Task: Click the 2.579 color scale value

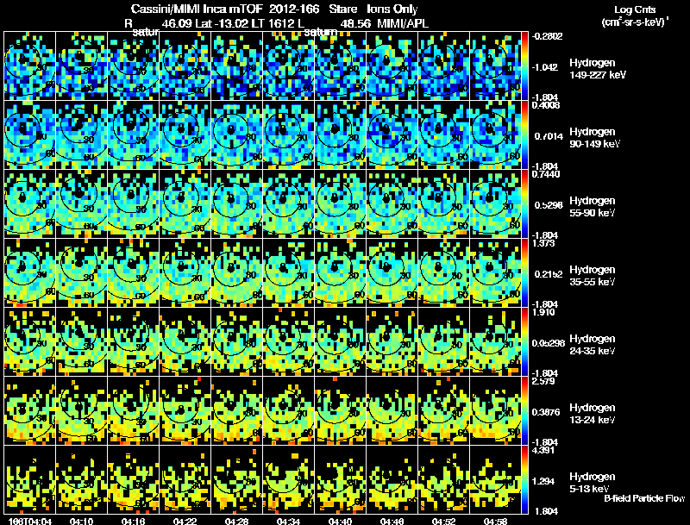Action: click(543, 381)
